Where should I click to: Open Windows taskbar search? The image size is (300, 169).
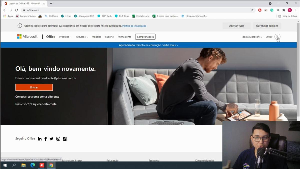pyautogui.click(x=14, y=165)
